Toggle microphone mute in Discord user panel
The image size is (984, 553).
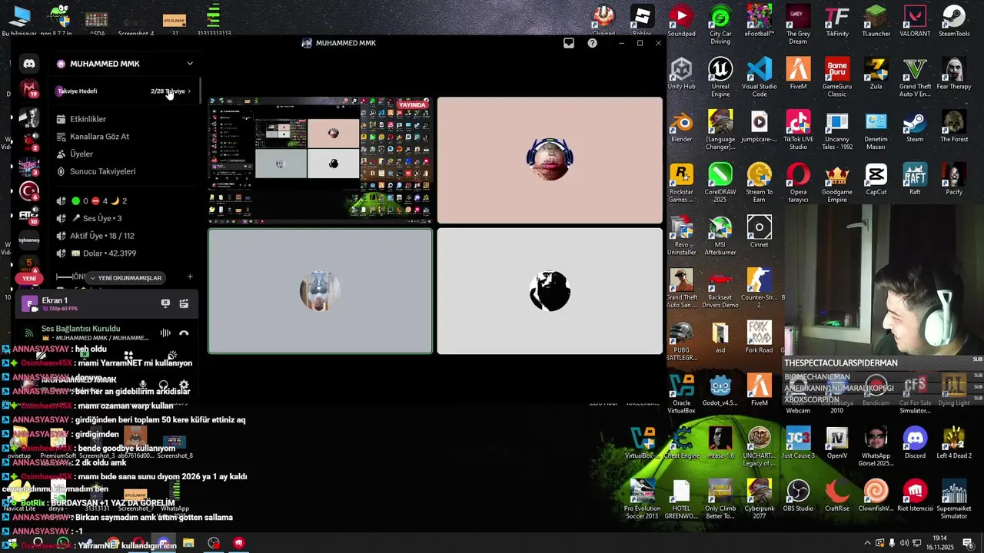point(143,385)
